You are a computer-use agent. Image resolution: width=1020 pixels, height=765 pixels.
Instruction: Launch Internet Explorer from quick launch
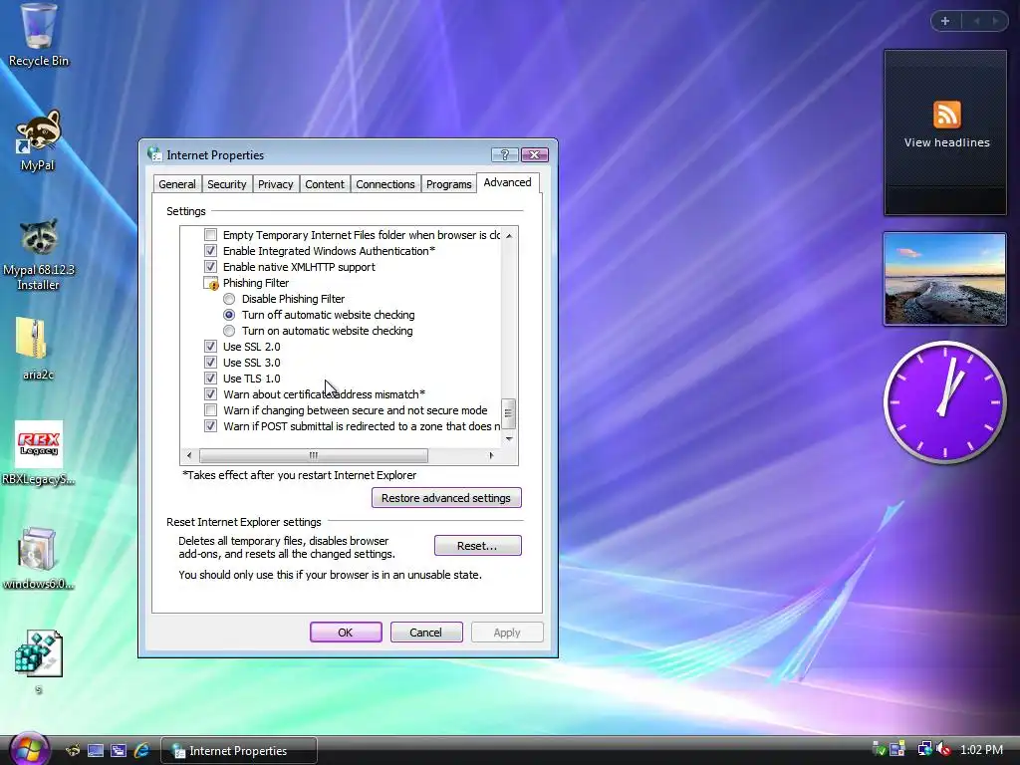coord(141,751)
